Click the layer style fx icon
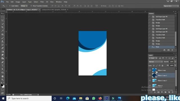 [x=155, y=92]
